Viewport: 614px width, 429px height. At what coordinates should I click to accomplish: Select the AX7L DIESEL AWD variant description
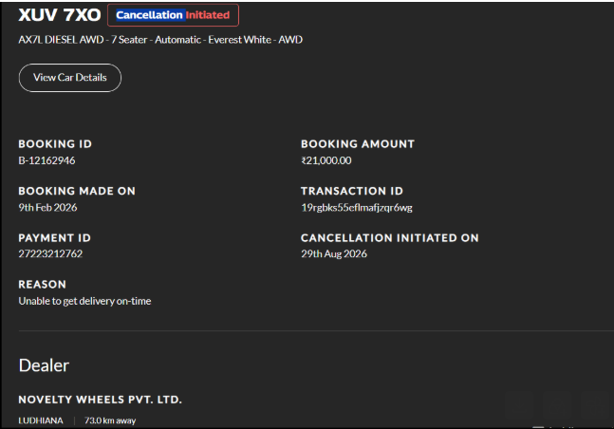(160, 40)
